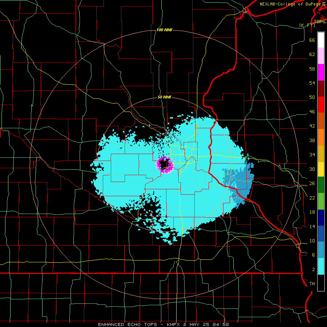Click the '22' legend value
327x327 pixels.
312,198
